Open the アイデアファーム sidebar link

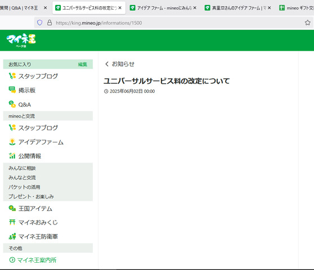[41, 142]
